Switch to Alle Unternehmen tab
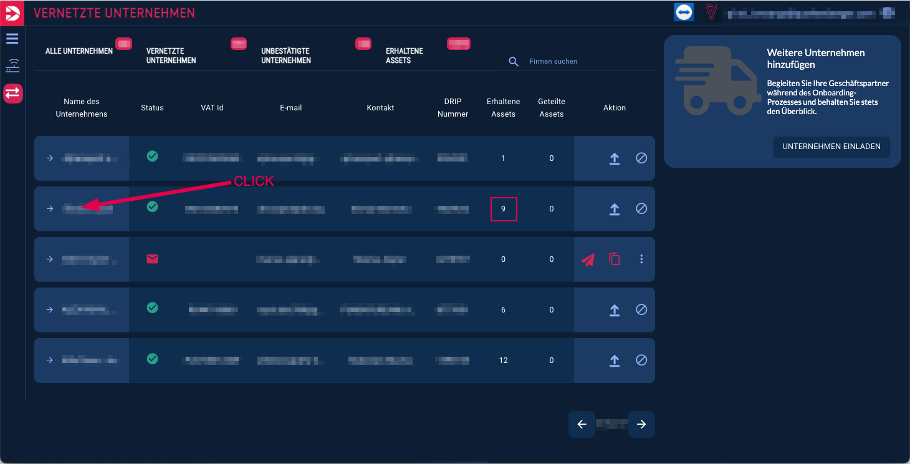 click(x=79, y=51)
